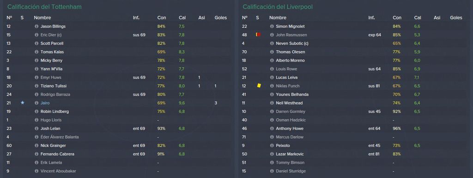Sort Liverpool table by Con column
This screenshot has width=473, height=178.
click(397, 18)
